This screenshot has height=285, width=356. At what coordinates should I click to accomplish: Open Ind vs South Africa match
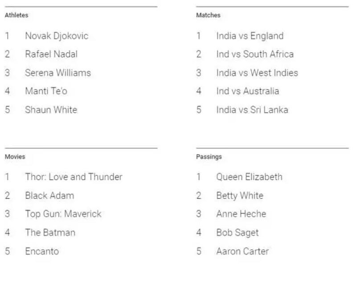(255, 54)
